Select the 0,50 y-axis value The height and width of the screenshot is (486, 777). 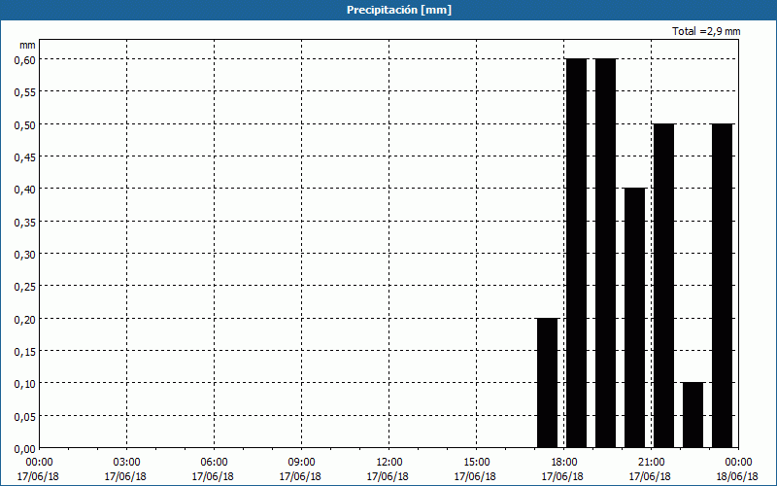(x=25, y=124)
